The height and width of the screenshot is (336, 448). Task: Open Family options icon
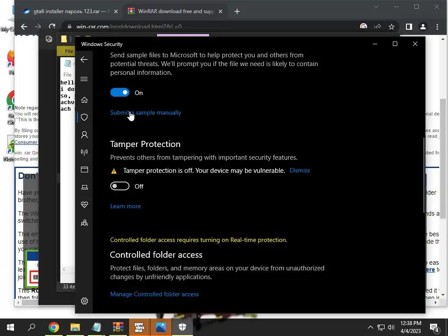click(84, 223)
